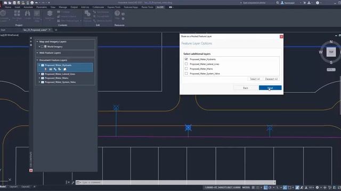The height and width of the screenshot is (191, 341).
Task: Click the four-squares icon in the Project group
Action: (x=17, y=13)
